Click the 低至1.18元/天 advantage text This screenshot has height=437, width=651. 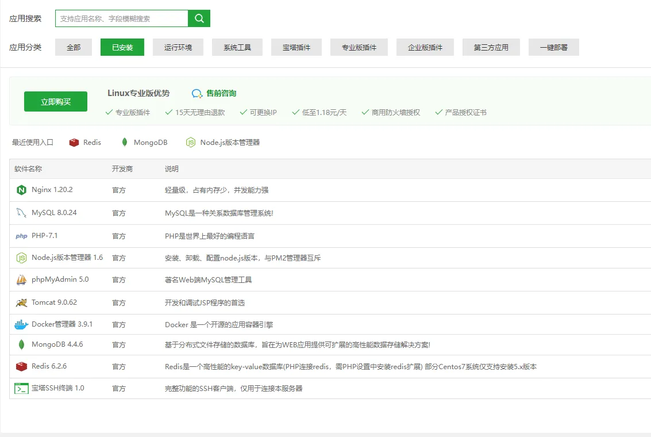coord(324,113)
